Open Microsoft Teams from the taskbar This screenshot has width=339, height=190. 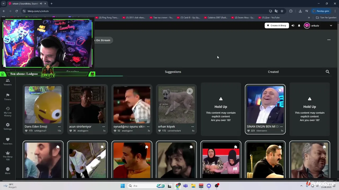(x=185, y=186)
